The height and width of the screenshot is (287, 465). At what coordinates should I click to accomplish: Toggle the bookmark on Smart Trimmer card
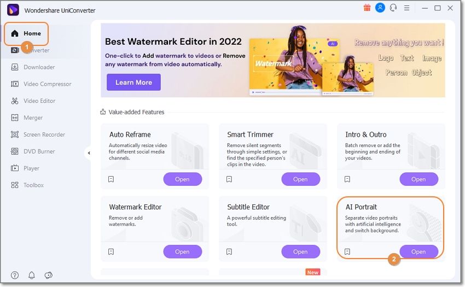click(x=229, y=179)
